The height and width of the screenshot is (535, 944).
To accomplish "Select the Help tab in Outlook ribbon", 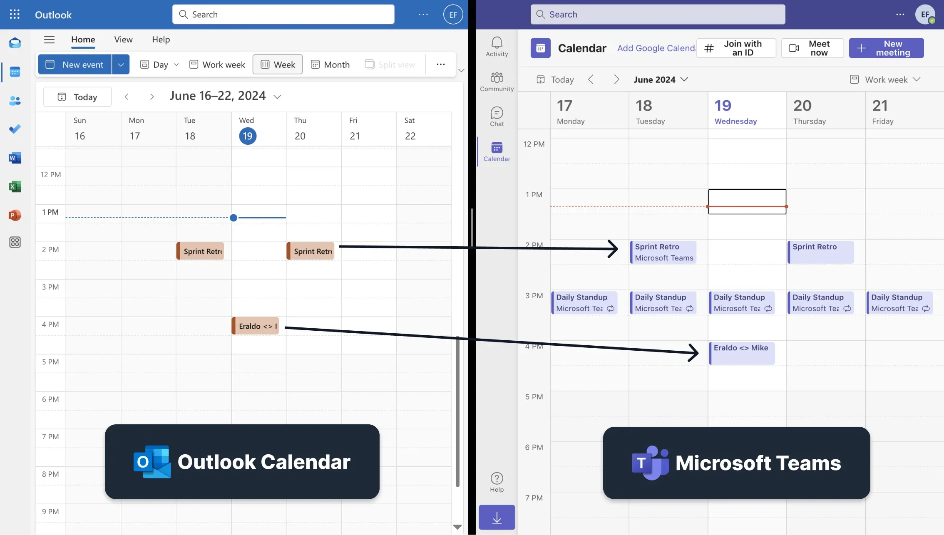I will (160, 39).
